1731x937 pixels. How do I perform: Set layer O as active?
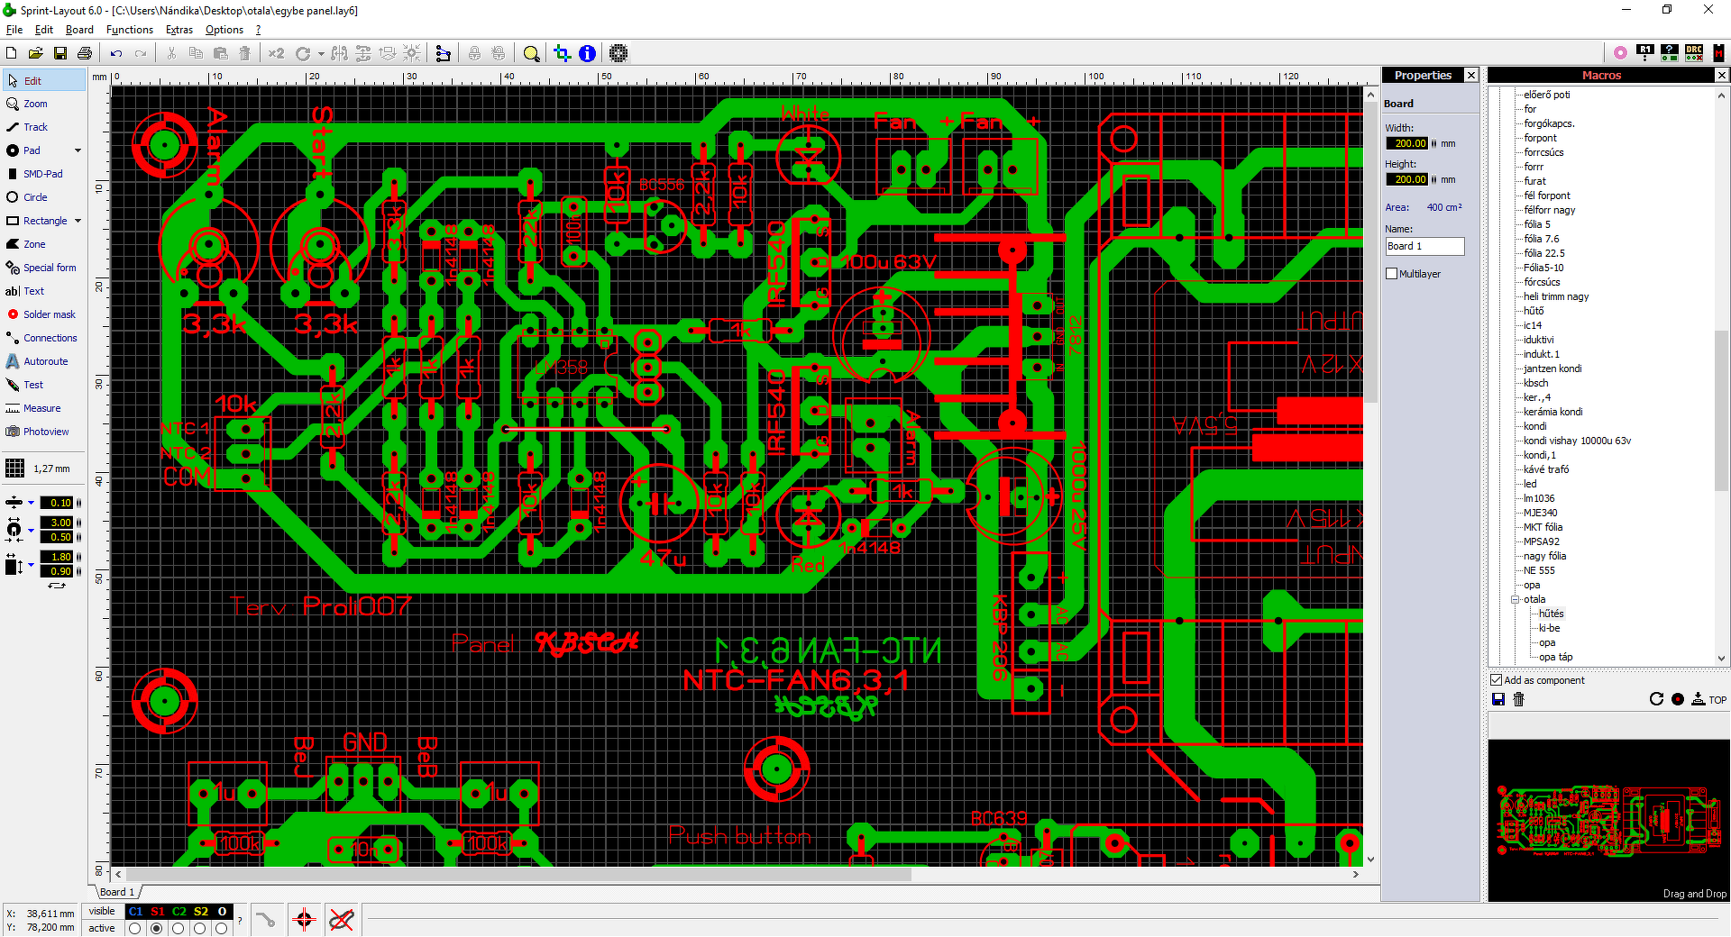[222, 928]
